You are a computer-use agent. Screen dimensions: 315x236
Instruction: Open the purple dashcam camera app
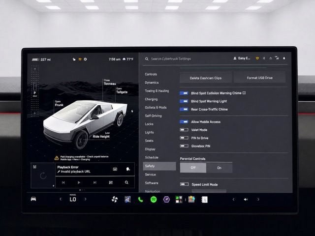[166, 200]
